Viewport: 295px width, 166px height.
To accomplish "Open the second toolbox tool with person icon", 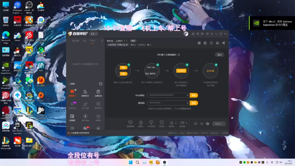I will point(85,93).
